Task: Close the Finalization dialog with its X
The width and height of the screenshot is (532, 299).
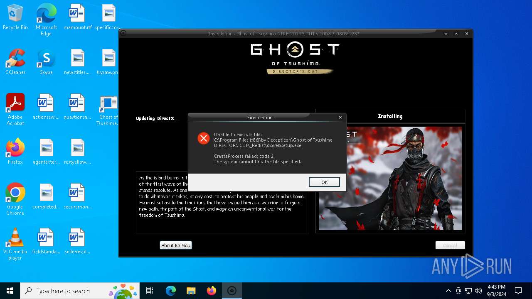Action: (x=340, y=118)
